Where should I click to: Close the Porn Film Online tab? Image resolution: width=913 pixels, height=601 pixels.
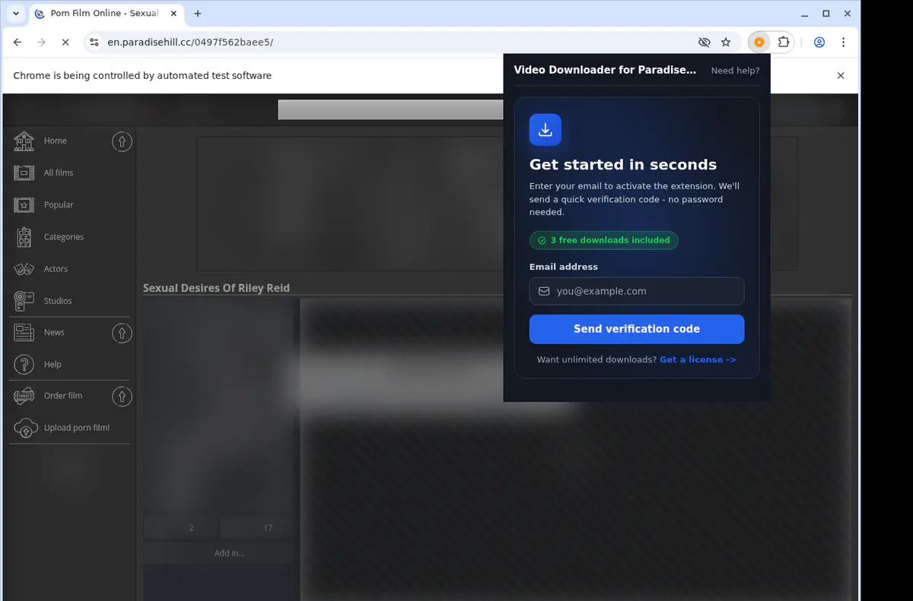(172, 14)
